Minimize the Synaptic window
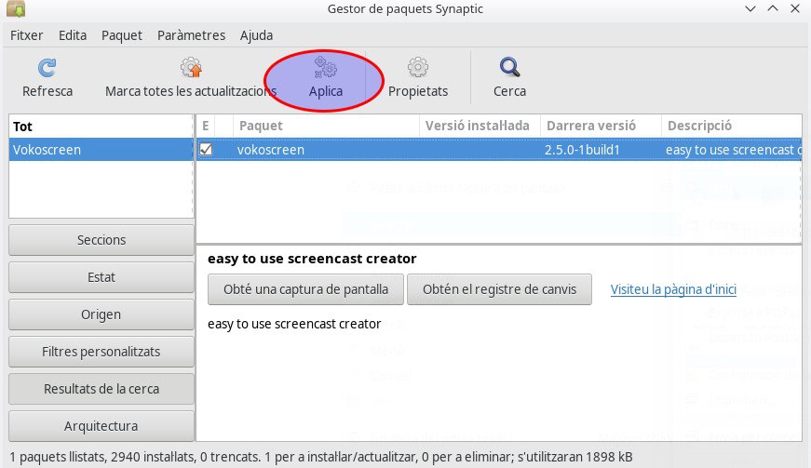811x468 pixels. point(750,8)
